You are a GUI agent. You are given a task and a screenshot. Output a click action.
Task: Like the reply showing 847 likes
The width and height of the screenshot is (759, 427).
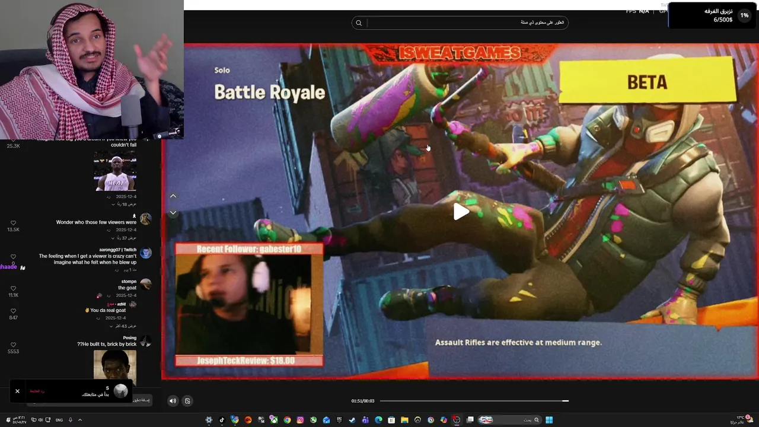click(13, 311)
